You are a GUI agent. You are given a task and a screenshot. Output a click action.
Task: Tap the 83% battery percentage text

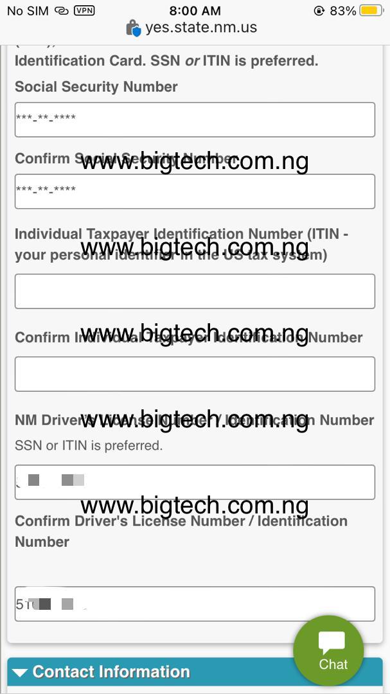click(342, 11)
